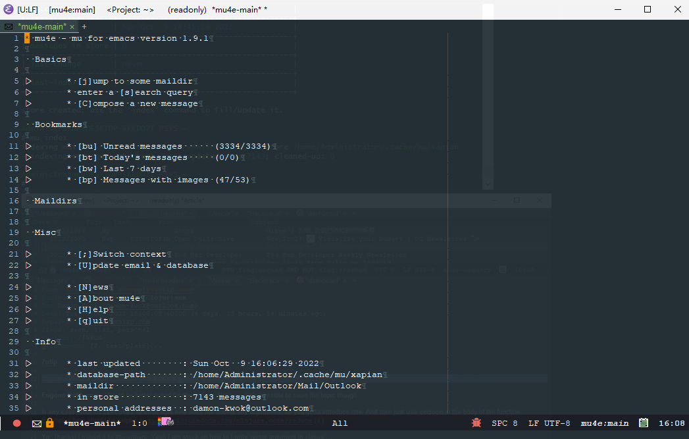Toggle fold arrow beside [N]ews
This screenshot has height=439, width=689.
click(x=28, y=287)
